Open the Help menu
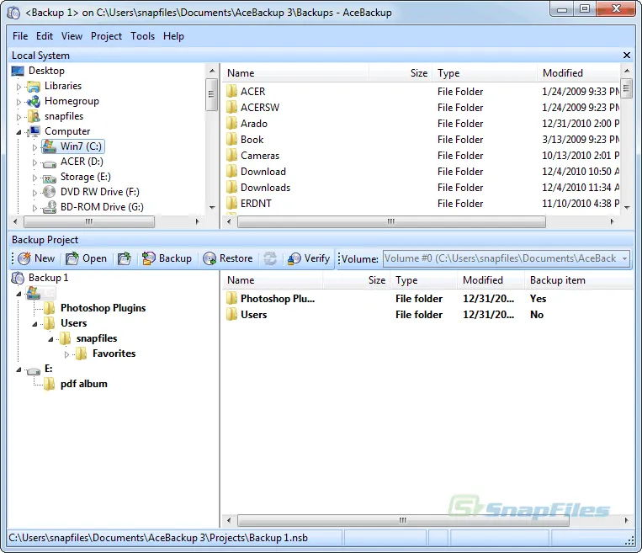Screen dimensions: 642x553 173,36
